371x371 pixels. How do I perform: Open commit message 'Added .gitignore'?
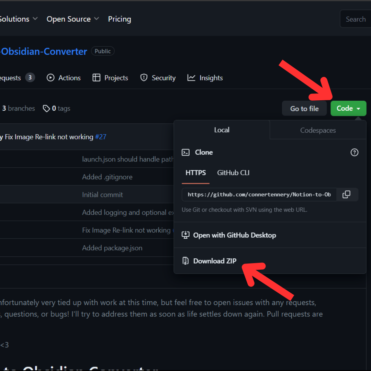107,177
